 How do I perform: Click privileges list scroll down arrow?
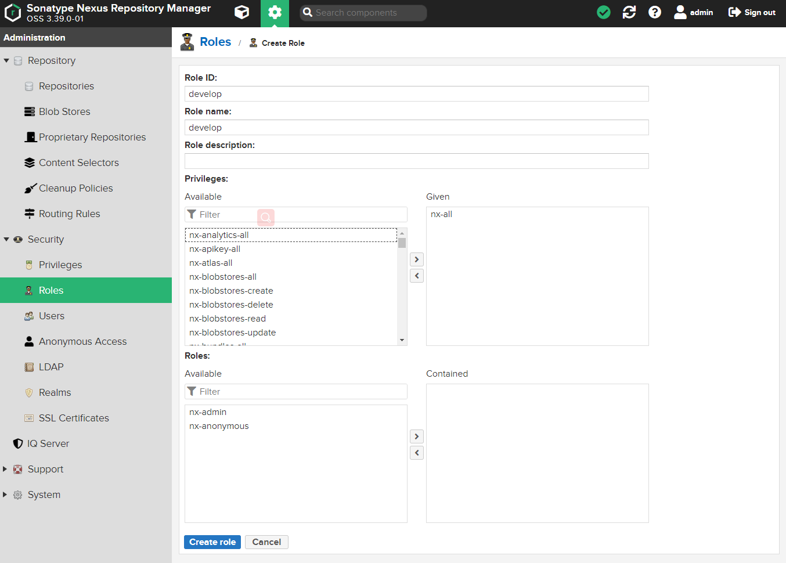[x=402, y=340]
